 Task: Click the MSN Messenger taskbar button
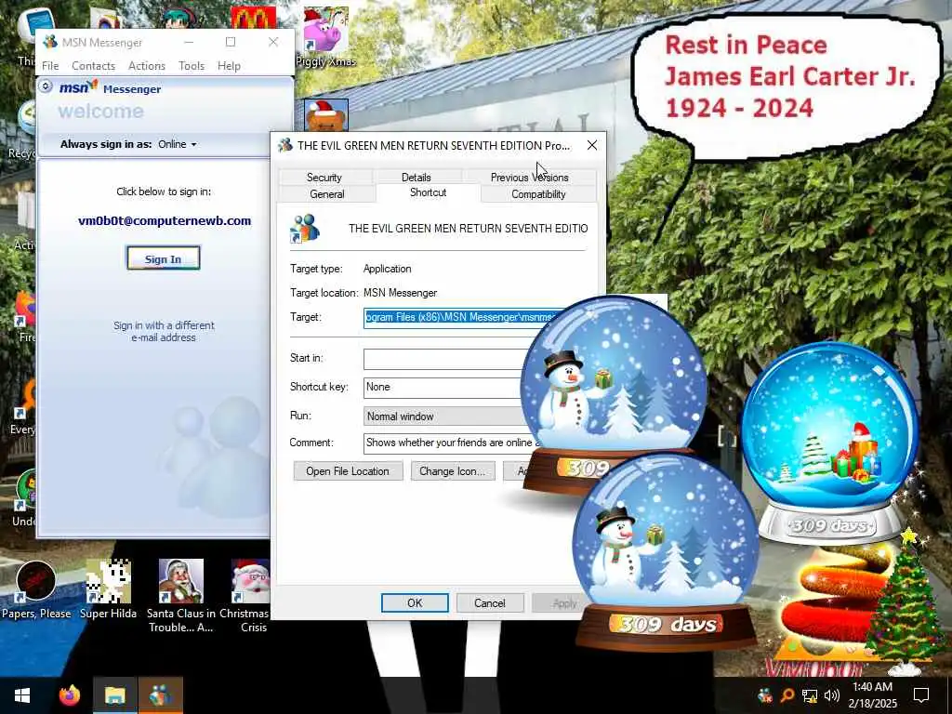160,695
